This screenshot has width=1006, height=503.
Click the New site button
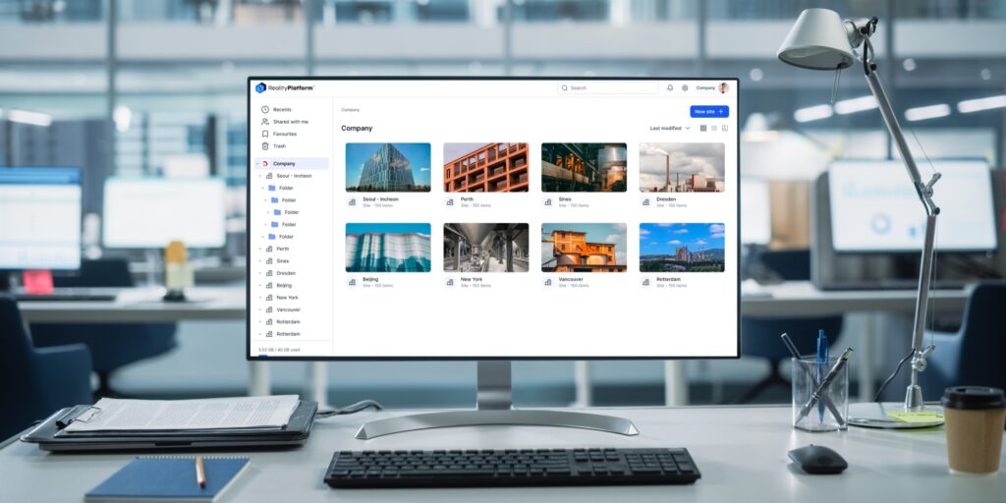[709, 112]
